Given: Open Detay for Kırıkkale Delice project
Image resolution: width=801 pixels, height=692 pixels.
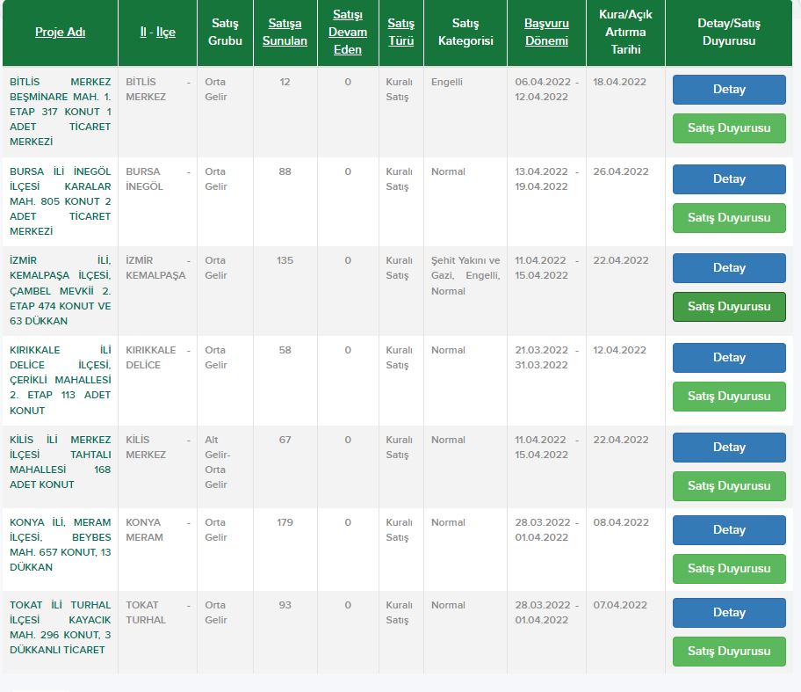Looking at the screenshot, I should click(x=729, y=358).
